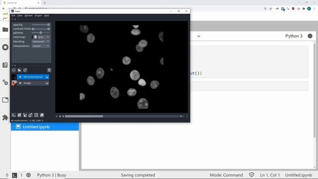Switch to the JupyterLab browser tab
This screenshot has width=318, height=179.
pos(20,3)
